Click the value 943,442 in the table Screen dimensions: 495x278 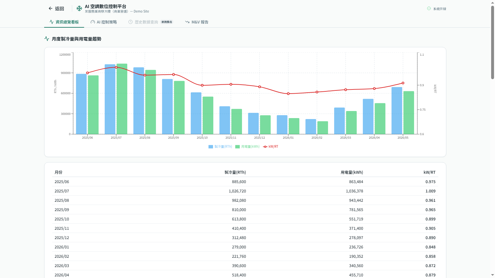(x=356, y=200)
